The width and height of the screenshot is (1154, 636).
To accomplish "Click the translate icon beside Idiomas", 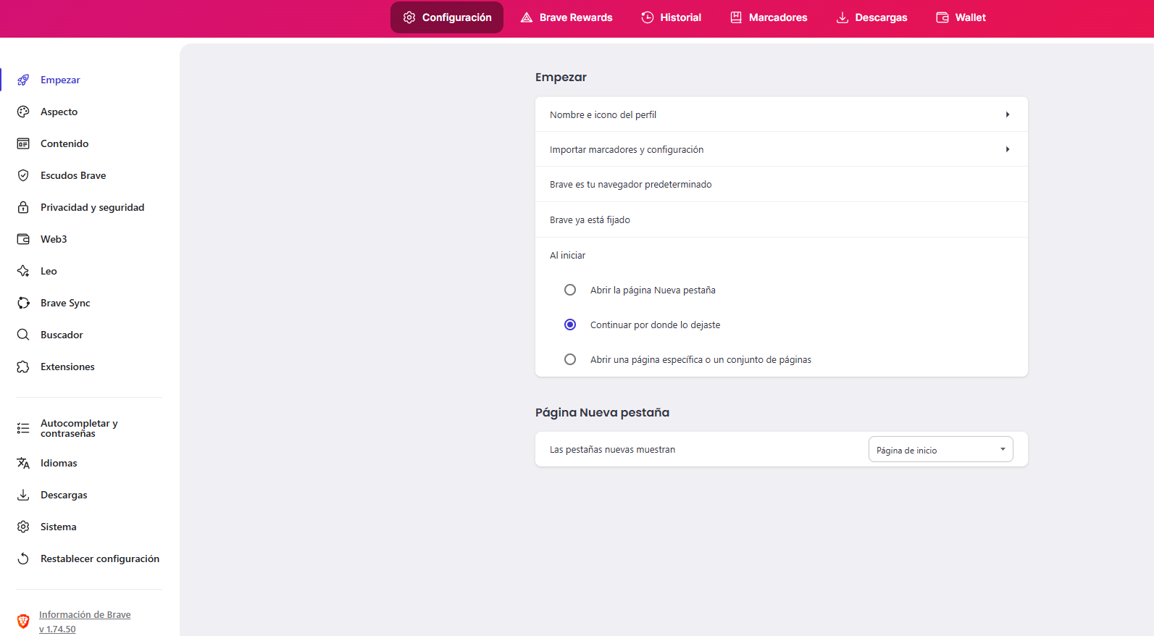I will tap(23, 463).
